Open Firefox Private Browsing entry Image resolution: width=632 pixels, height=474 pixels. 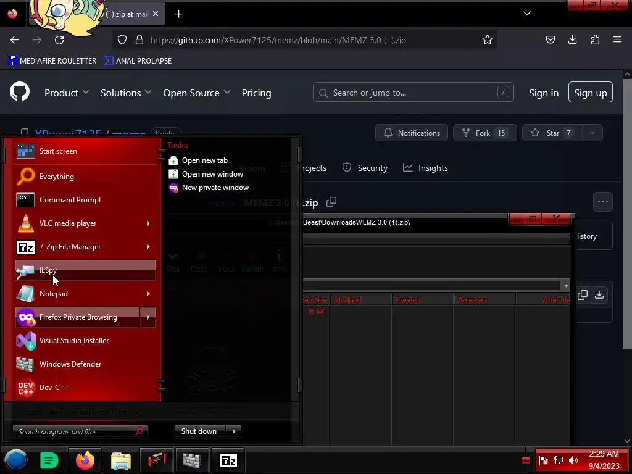click(78, 317)
